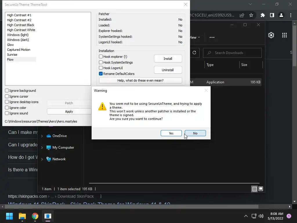Expand the My Computer tree node
The width and height of the screenshot is (297, 223).
click(42, 147)
